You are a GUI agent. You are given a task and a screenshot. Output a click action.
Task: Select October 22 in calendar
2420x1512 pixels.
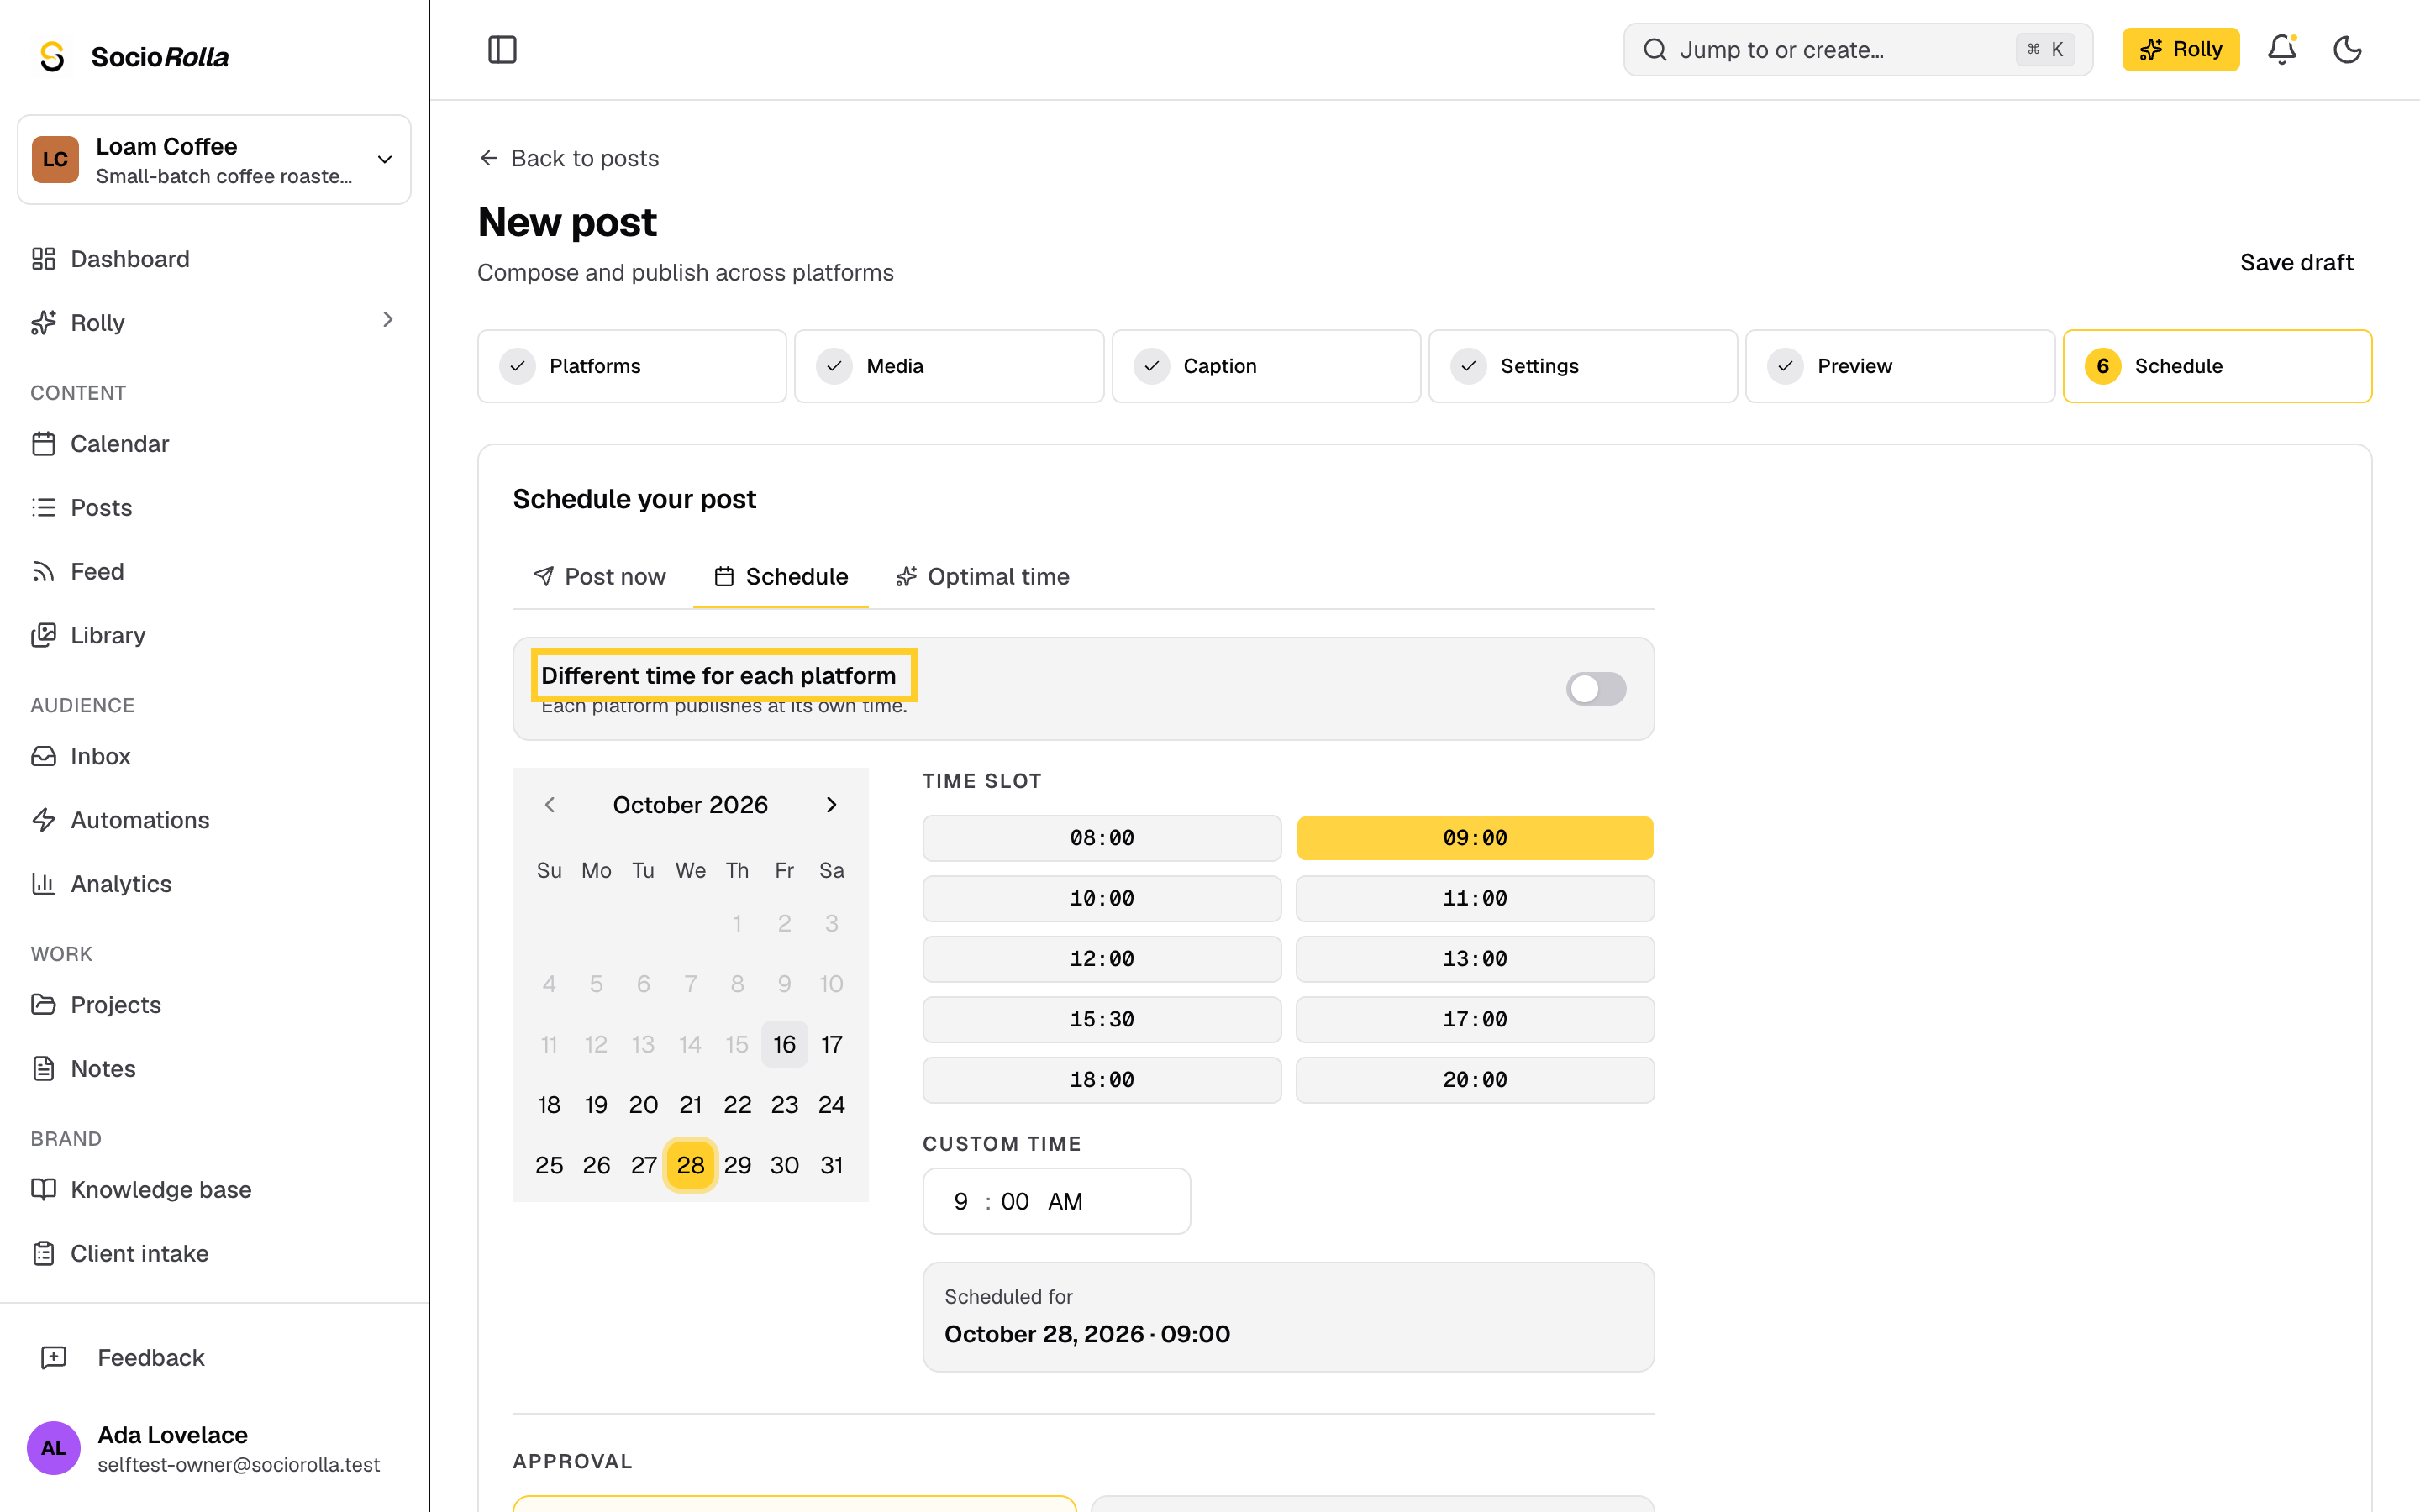point(737,1105)
